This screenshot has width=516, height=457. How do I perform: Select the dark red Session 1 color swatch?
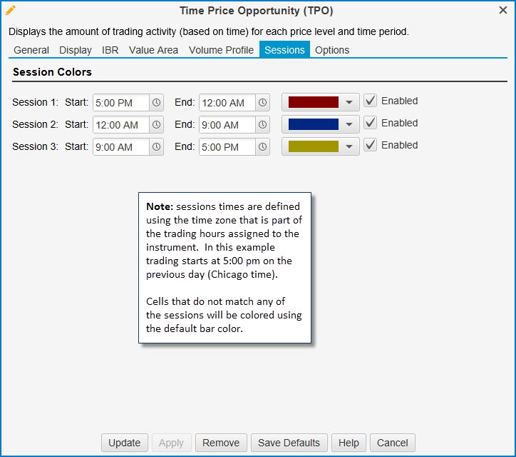pyautogui.click(x=313, y=103)
